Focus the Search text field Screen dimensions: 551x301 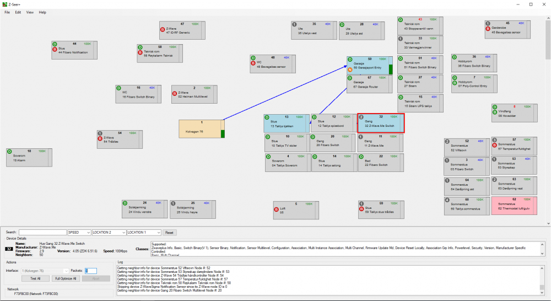[42, 233]
